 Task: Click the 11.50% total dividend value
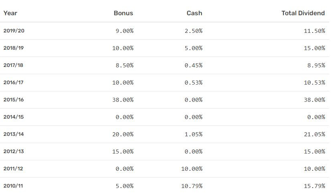314,31
